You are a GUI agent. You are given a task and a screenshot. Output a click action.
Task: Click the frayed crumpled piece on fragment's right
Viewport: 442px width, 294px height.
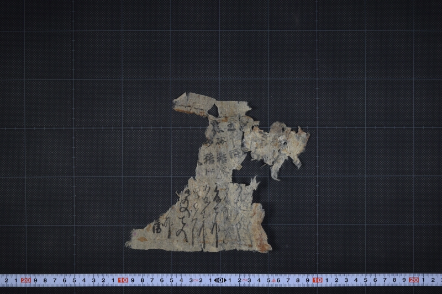(x=278, y=146)
